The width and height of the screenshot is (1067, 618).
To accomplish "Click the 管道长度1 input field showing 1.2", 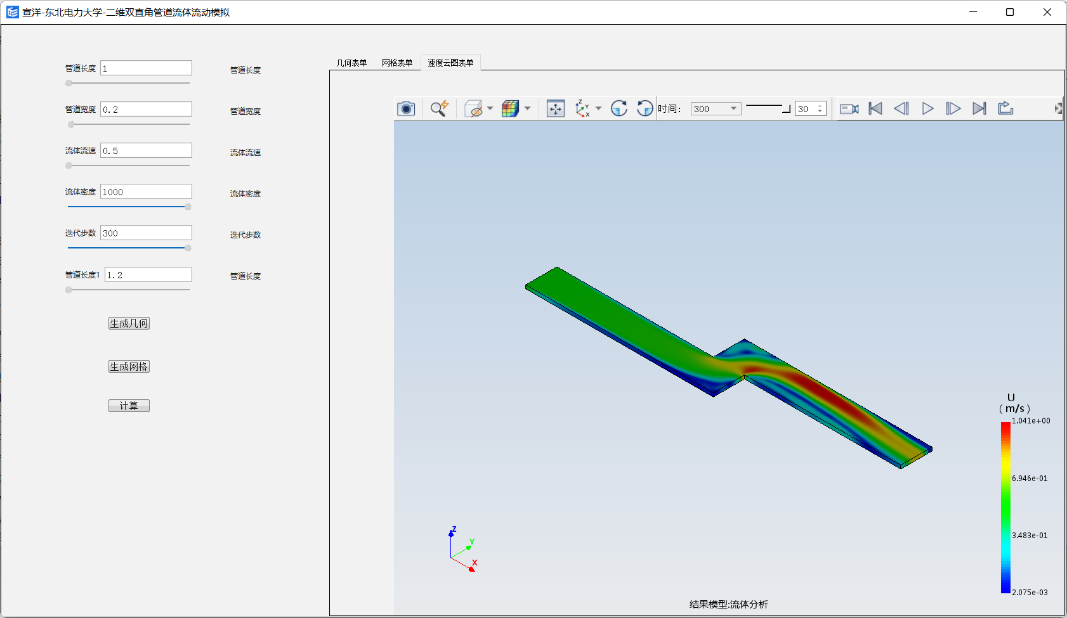I will 148,275.
